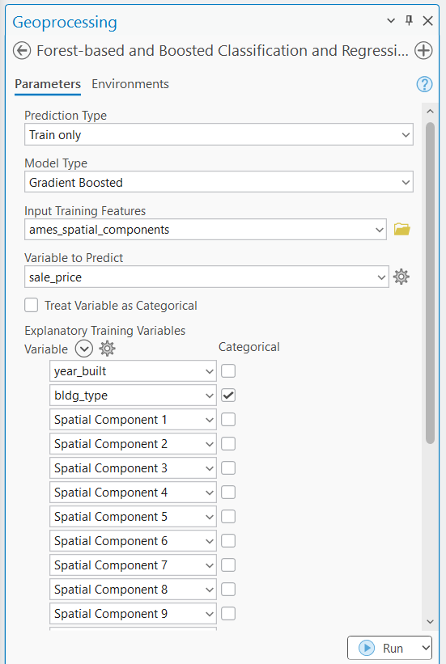
Task: Check Categorical box for Spatial Component 3
Action: click(x=228, y=468)
